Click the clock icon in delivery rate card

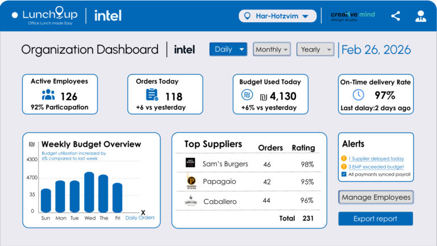358,95
